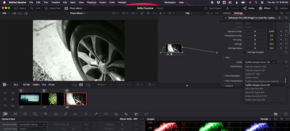Toggle full-screen viewer icon

[x=148, y=13]
